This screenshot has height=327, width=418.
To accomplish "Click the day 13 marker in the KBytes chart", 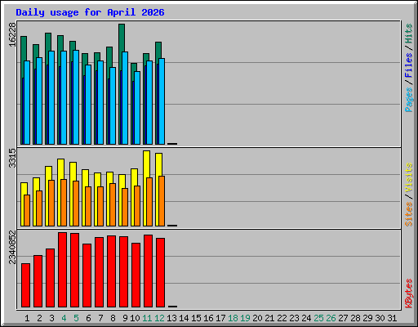I will 172,307.
